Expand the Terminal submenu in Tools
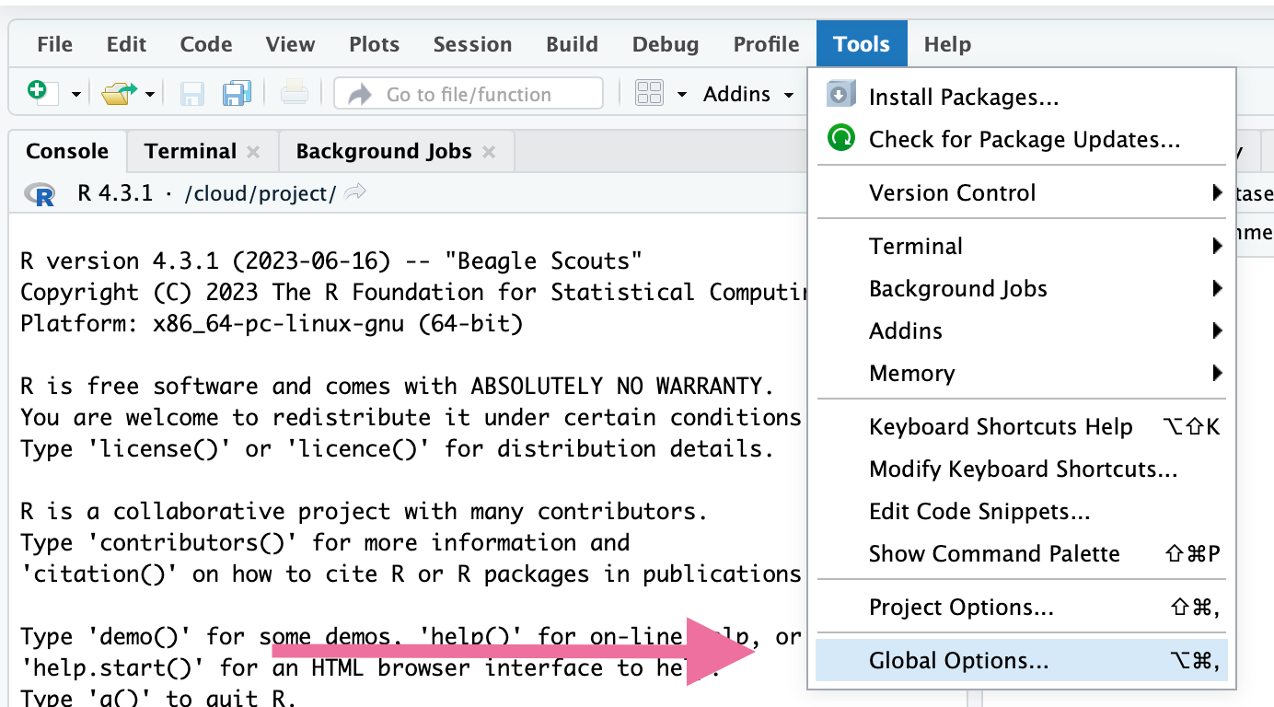The width and height of the screenshot is (1274, 707). click(x=1022, y=246)
